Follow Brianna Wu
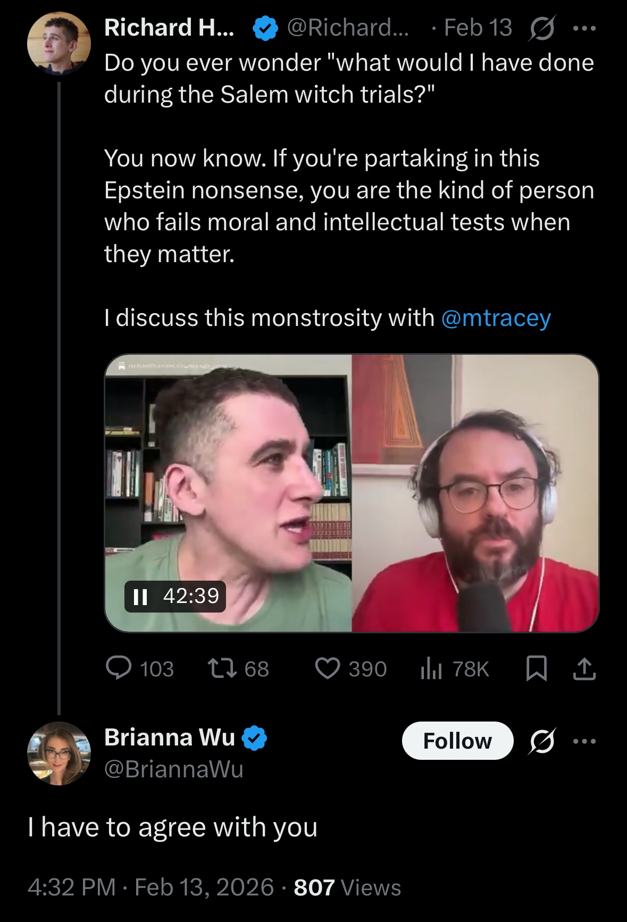 click(x=457, y=741)
